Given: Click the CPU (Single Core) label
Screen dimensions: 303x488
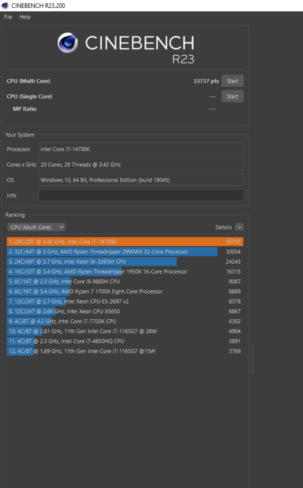Looking at the screenshot, I should 30,96.
